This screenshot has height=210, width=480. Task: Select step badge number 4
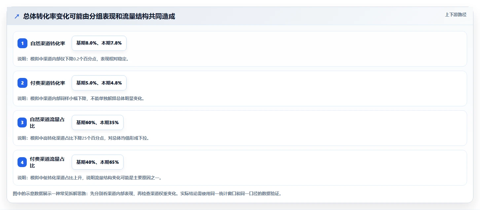(x=22, y=162)
